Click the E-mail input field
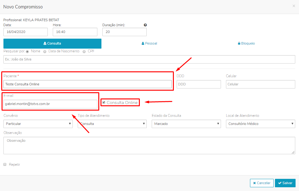This screenshot has width=299, height=191. pos(50,104)
